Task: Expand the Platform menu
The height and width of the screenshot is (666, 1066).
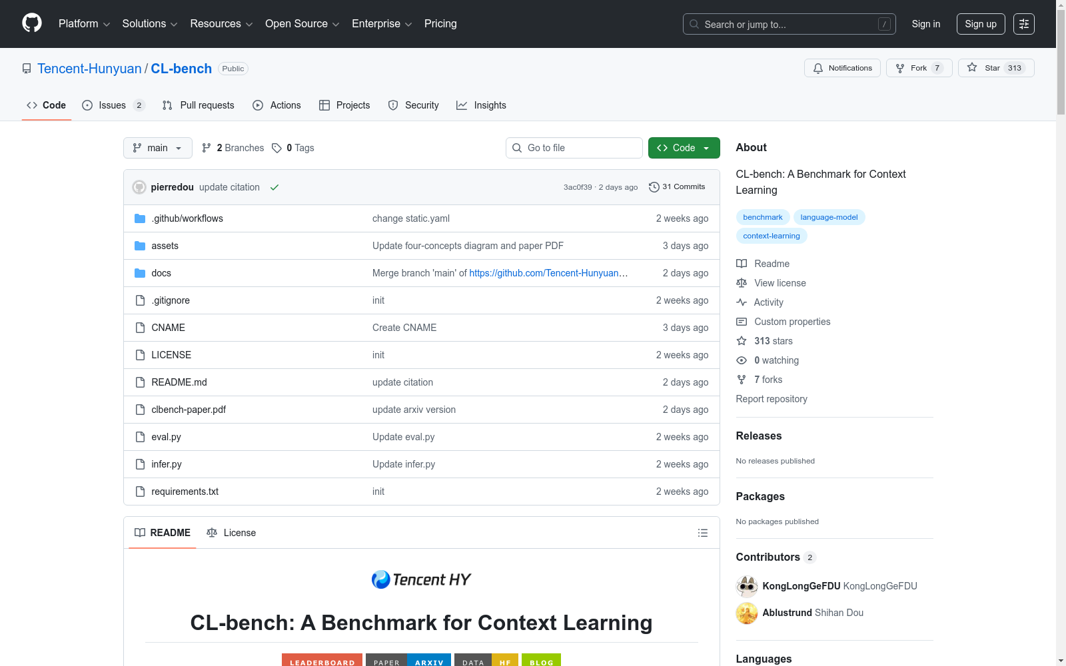Action: point(85,24)
